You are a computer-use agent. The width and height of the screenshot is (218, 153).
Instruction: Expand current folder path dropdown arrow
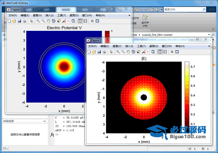(209, 35)
